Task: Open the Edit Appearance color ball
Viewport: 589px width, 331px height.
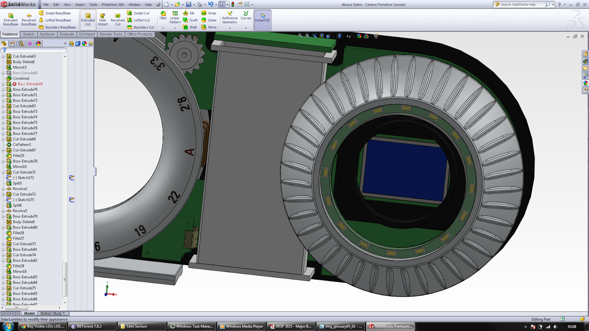Action: [x=359, y=36]
